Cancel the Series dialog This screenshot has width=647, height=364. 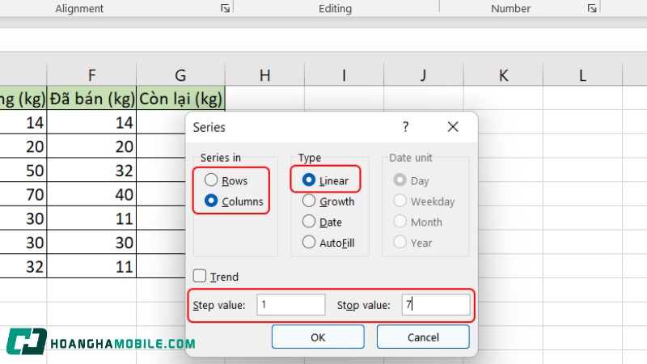coord(423,336)
